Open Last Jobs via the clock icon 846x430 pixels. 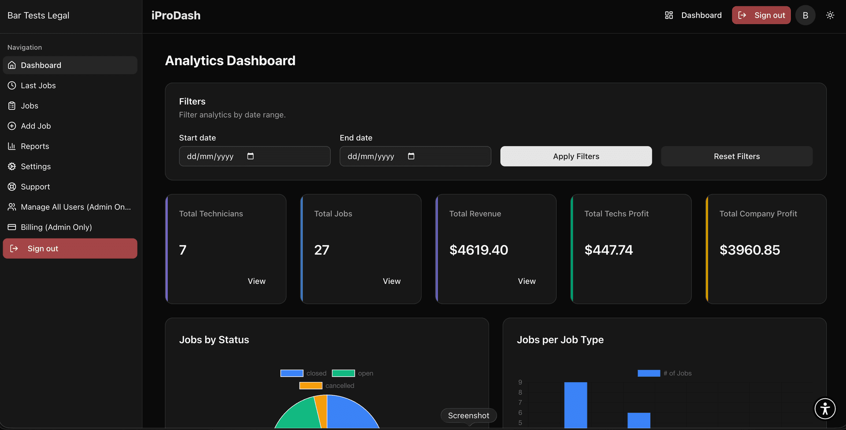point(11,85)
